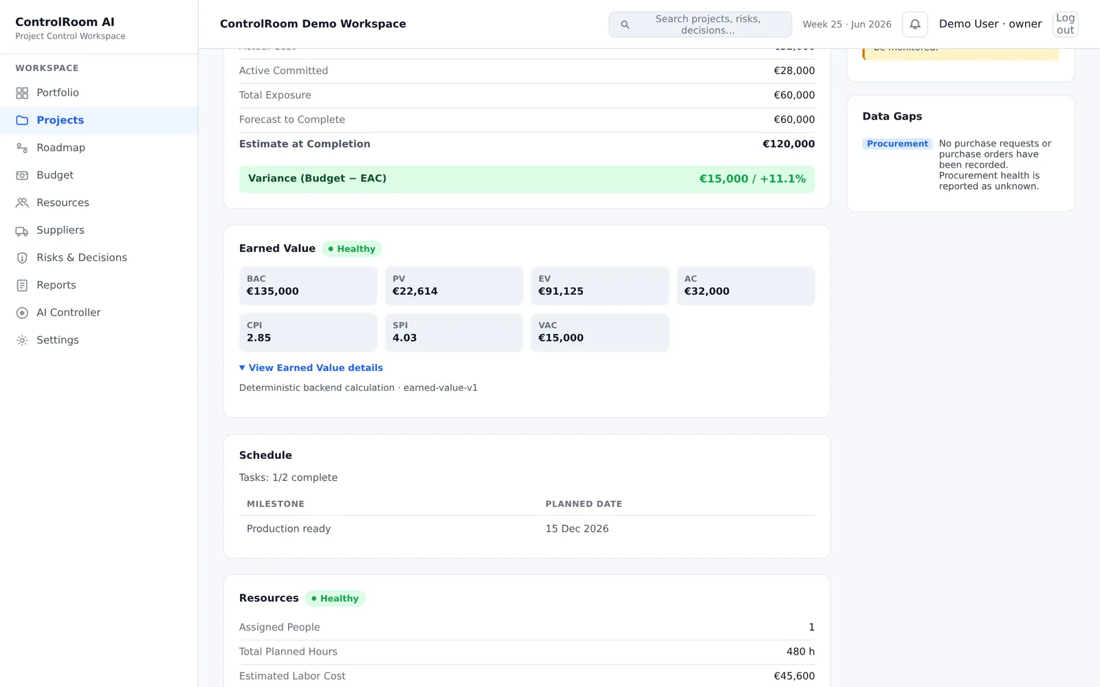The width and height of the screenshot is (1100, 687).
Task: Select the BAC €135,000 tile
Action: 308,286
